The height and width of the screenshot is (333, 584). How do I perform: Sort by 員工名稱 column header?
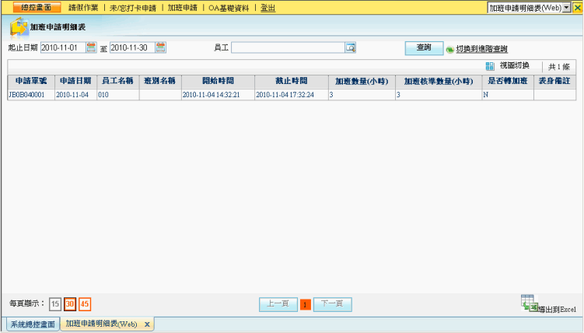[x=117, y=81]
